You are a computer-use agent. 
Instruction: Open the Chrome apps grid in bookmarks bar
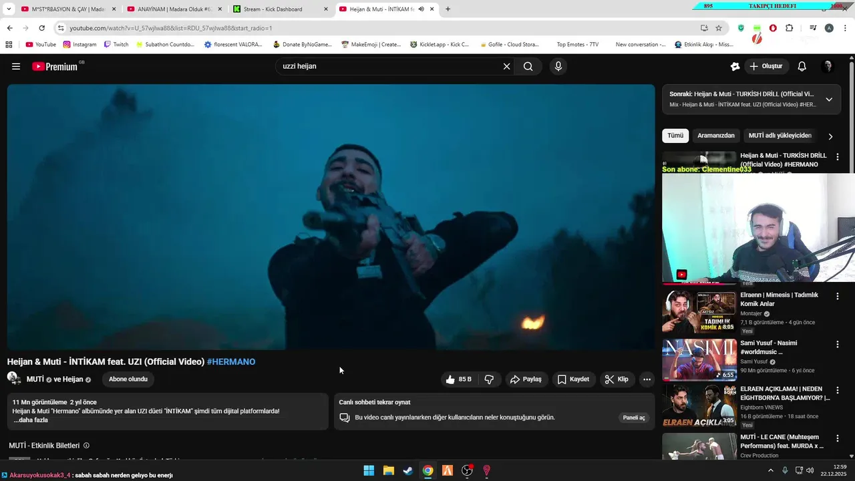point(9,44)
